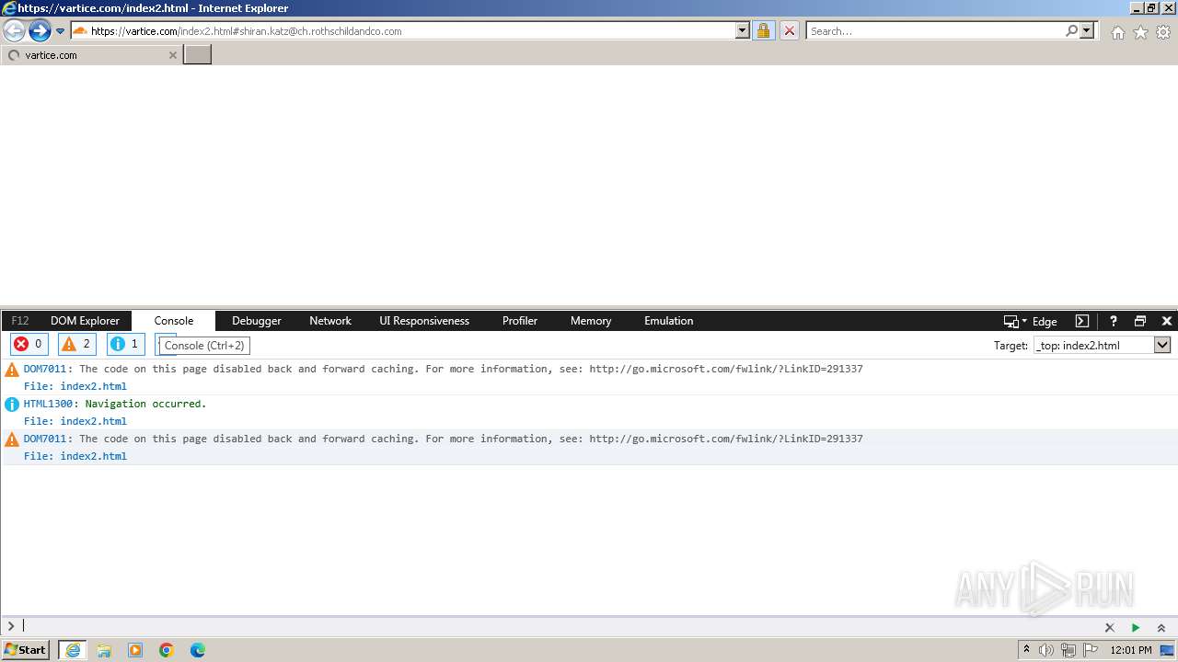Switch to the DOM Explorer tab
Screen dimensions: 1178x662
click(x=85, y=321)
